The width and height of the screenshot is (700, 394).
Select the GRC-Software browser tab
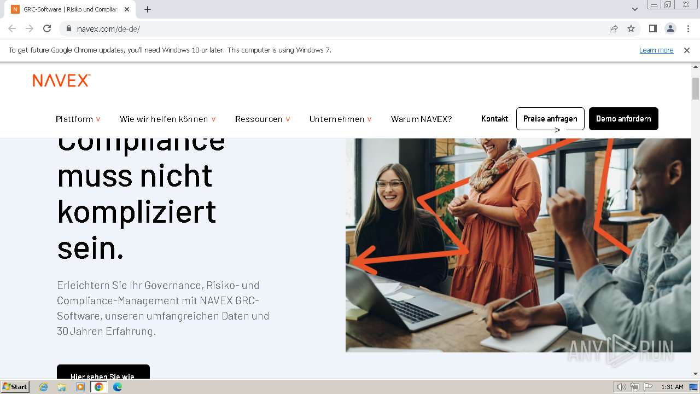[x=71, y=9]
